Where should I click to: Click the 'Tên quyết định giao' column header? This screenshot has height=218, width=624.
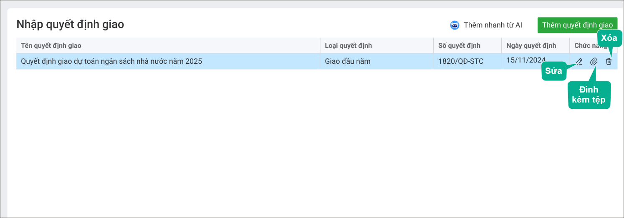tap(51, 45)
